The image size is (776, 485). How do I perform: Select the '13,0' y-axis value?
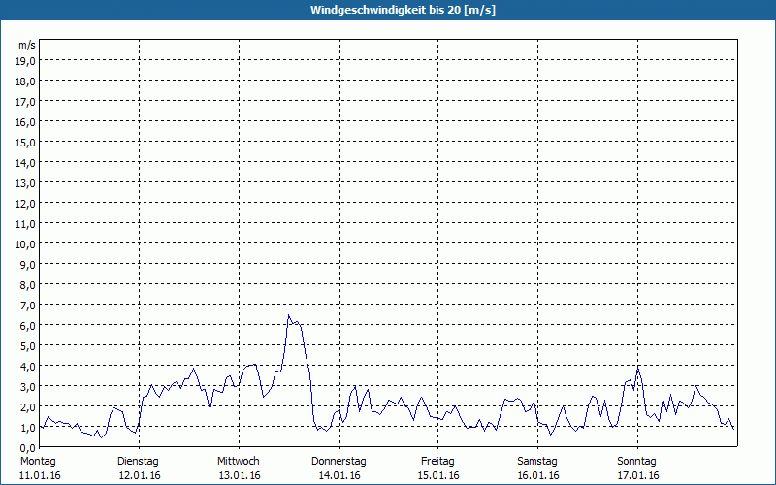coord(26,183)
